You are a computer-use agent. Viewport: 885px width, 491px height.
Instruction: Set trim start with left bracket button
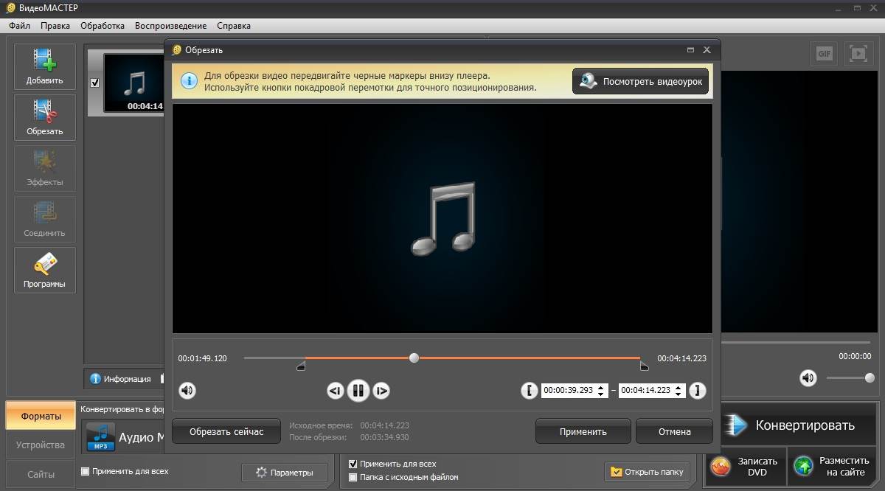[x=529, y=391]
